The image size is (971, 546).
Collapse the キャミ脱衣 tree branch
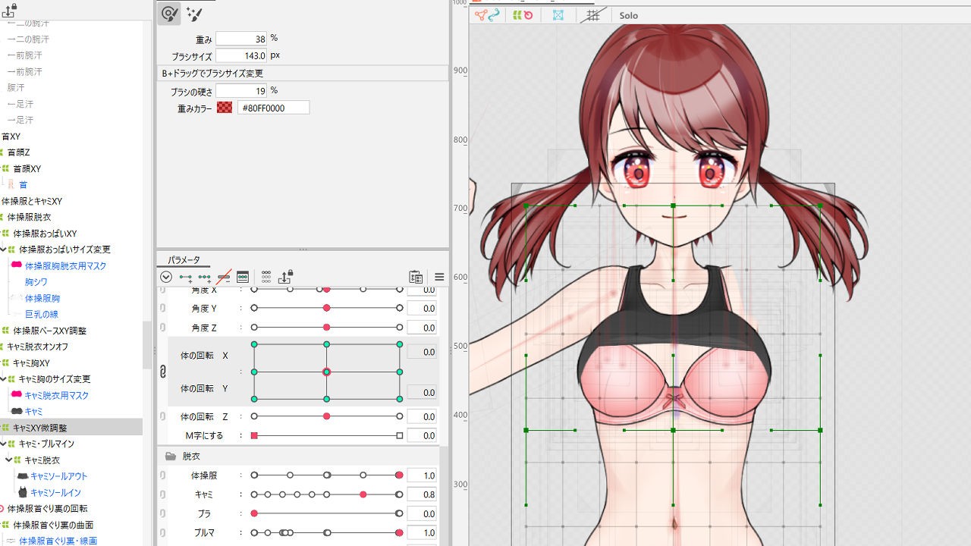point(8,460)
